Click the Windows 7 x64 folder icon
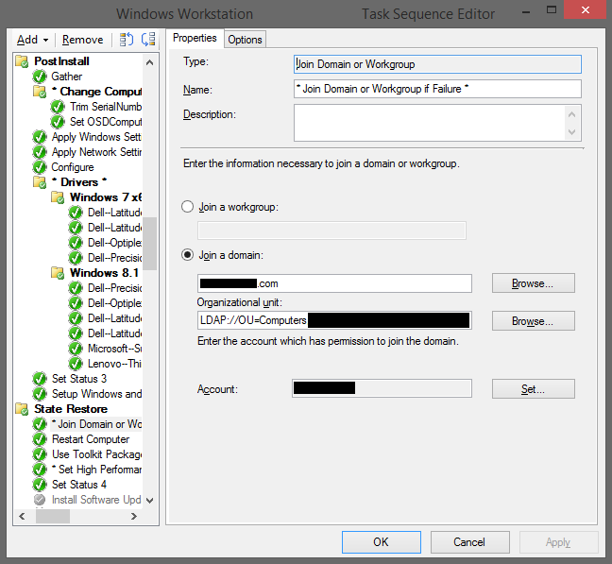The width and height of the screenshot is (612, 564). coord(58,197)
